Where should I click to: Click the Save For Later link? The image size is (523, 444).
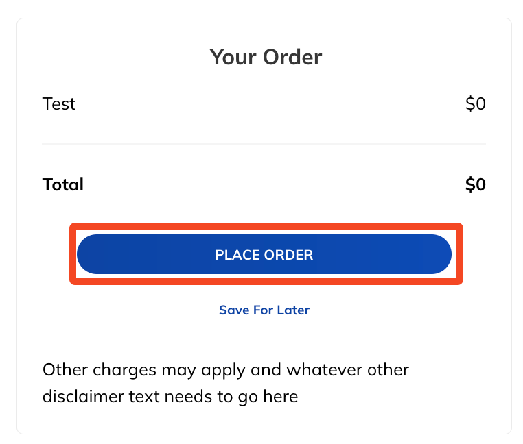264,310
